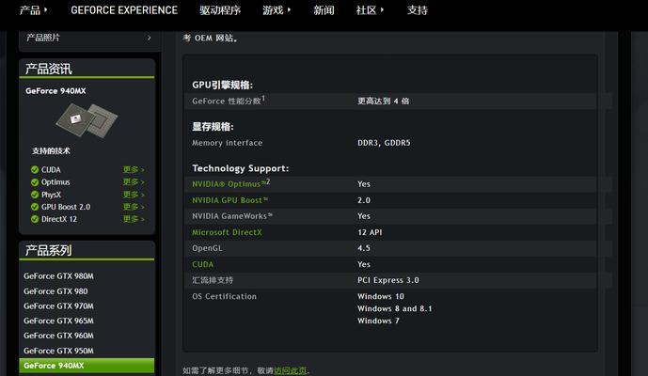
Task: Go to the 新闻 page
Action: pos(324,10)
